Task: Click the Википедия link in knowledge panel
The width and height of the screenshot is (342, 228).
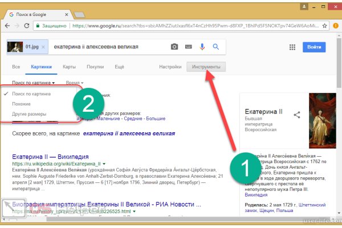Action: pos(256,194)
